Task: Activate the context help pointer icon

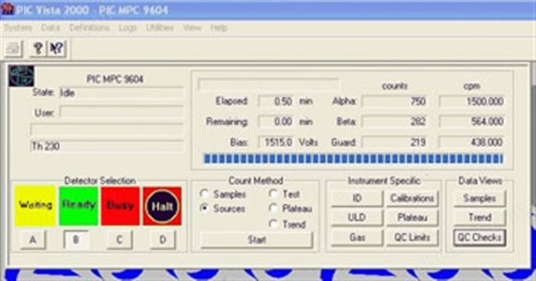Action: point(56,49)
